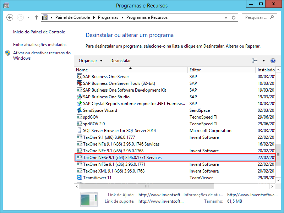Go forward using the forward arrow
Screen dimensions: 284x213
click(20, 17)
